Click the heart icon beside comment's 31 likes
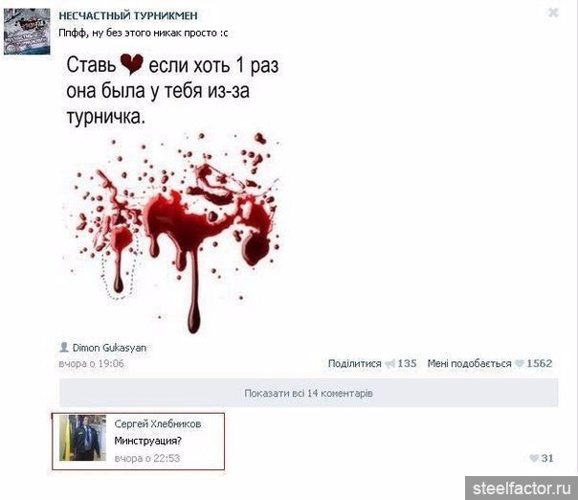 534,458
